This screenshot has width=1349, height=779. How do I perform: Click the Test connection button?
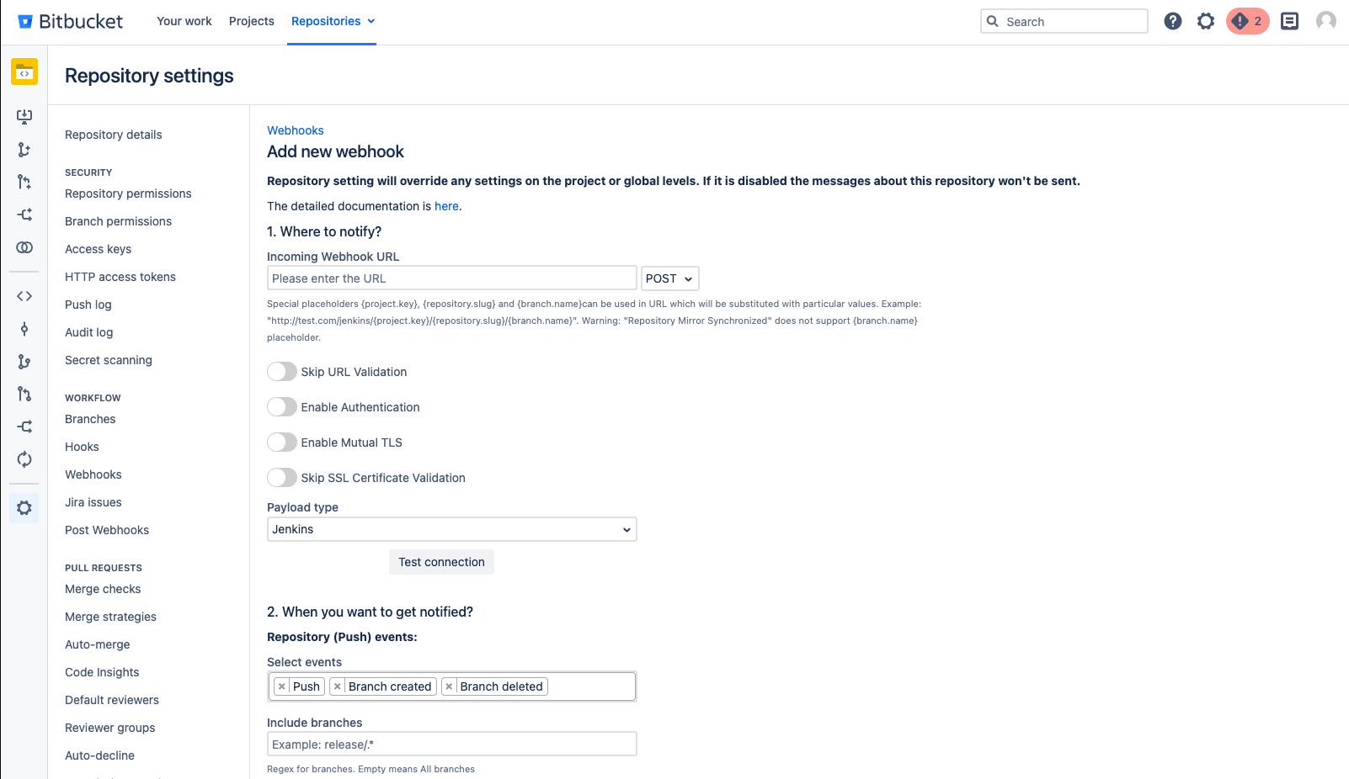click(x=441, y=562)
